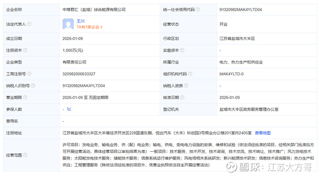Click help icon beside 营业期限
This screenshot has width=321, height=177.
click(x=25, y=97)
